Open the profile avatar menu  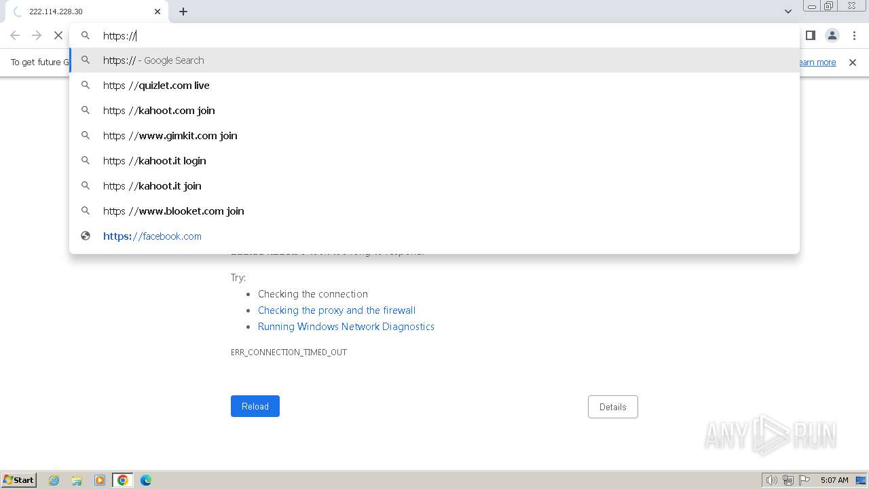[x=832, y=35]
